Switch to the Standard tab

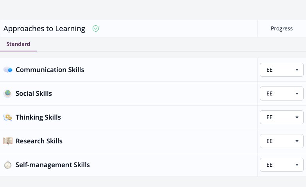tap(18, 44)
